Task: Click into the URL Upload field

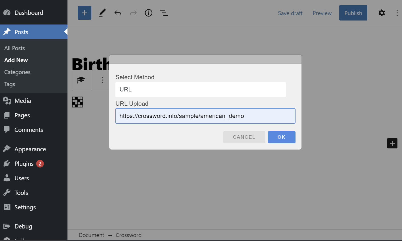Action: pyautogui.click(x=205, y=116)
